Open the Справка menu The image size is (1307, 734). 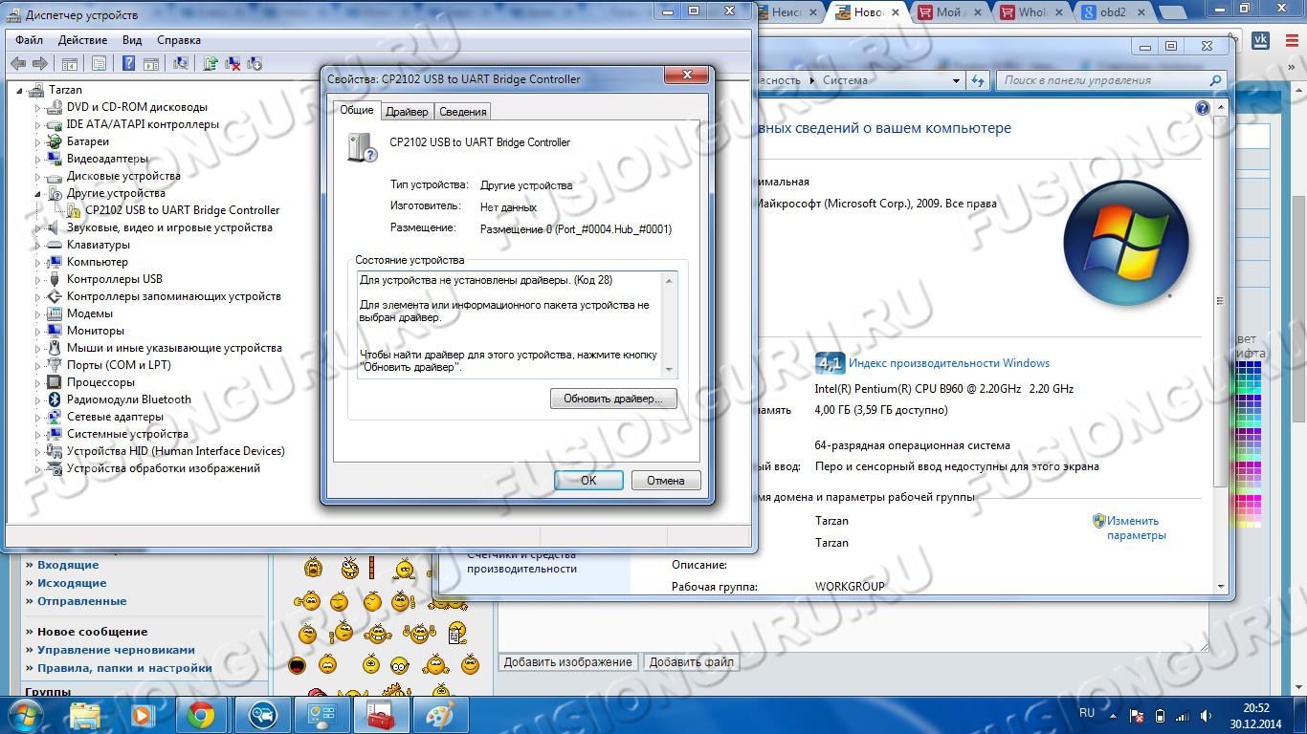pyautogui.click(x=179, y=40)
